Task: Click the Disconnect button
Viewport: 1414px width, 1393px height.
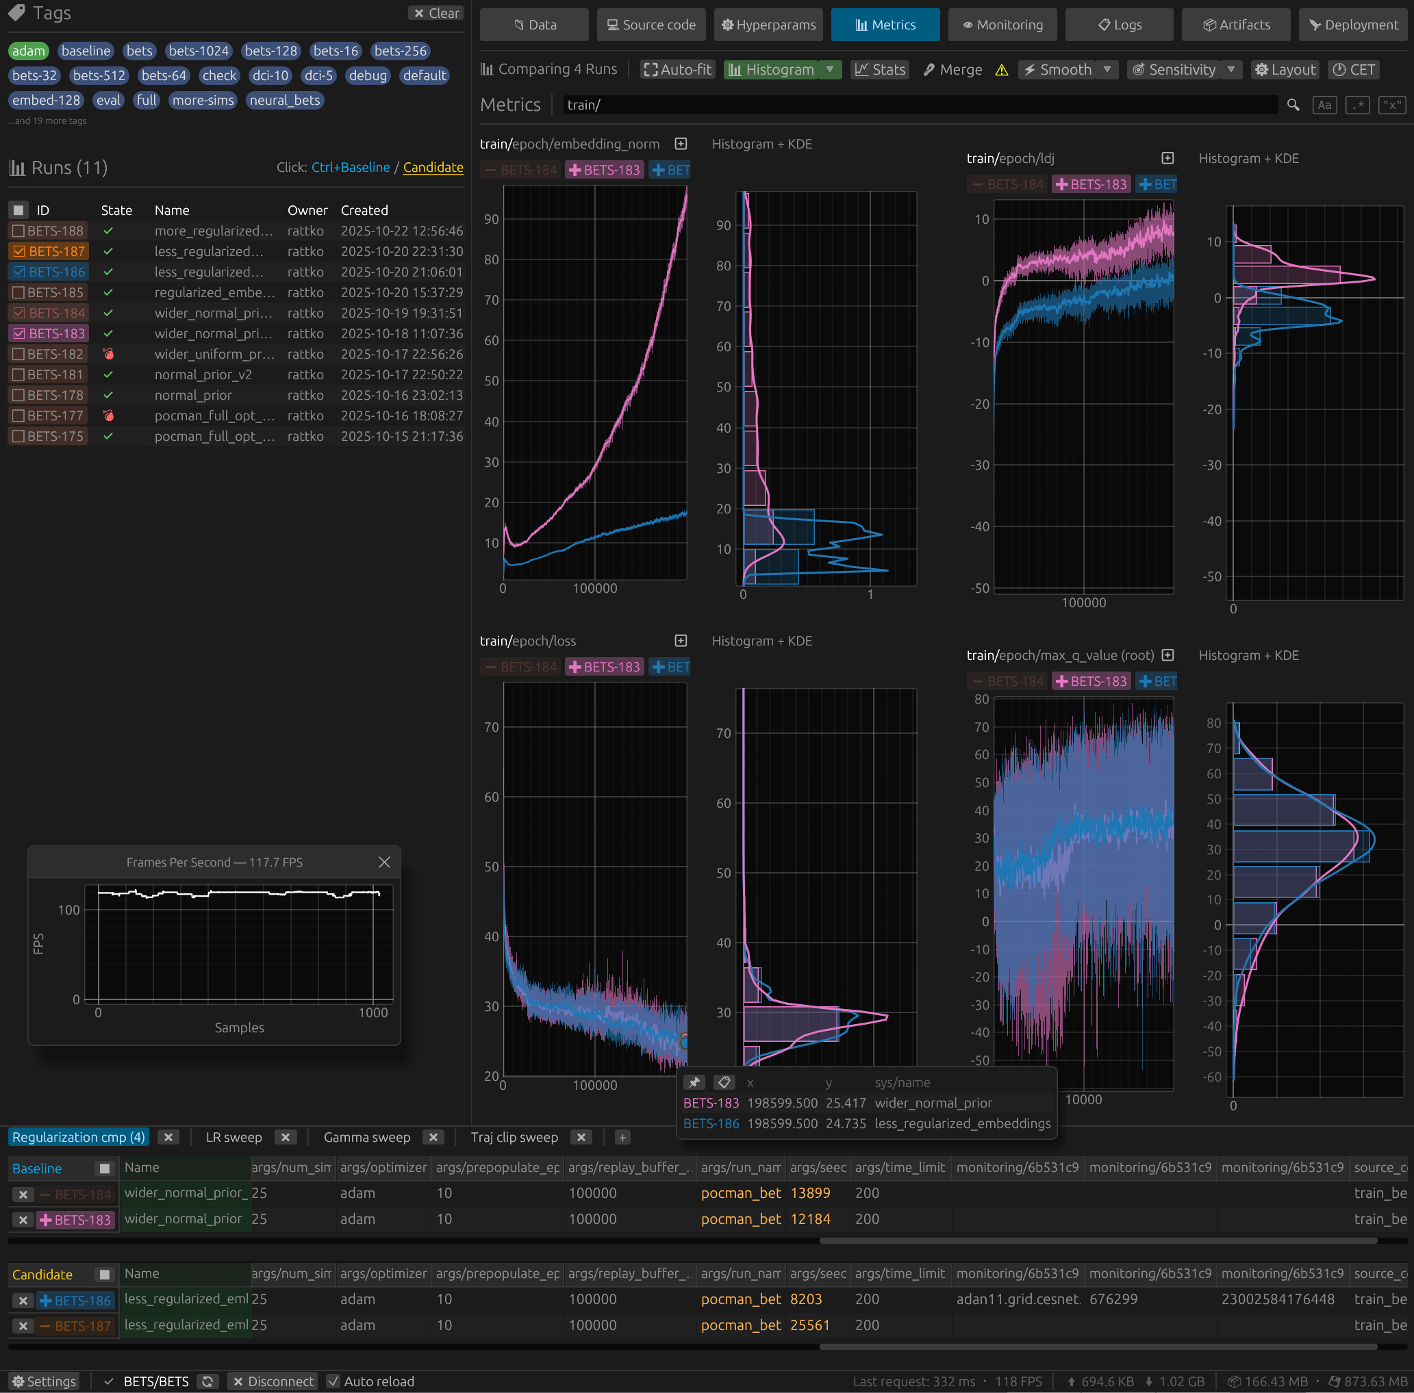Action: 273,1381
